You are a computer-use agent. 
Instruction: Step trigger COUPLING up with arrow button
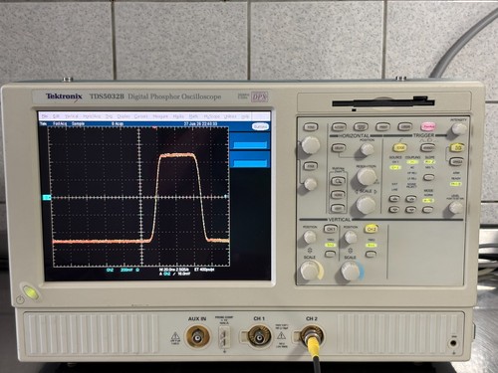[411, 199]
